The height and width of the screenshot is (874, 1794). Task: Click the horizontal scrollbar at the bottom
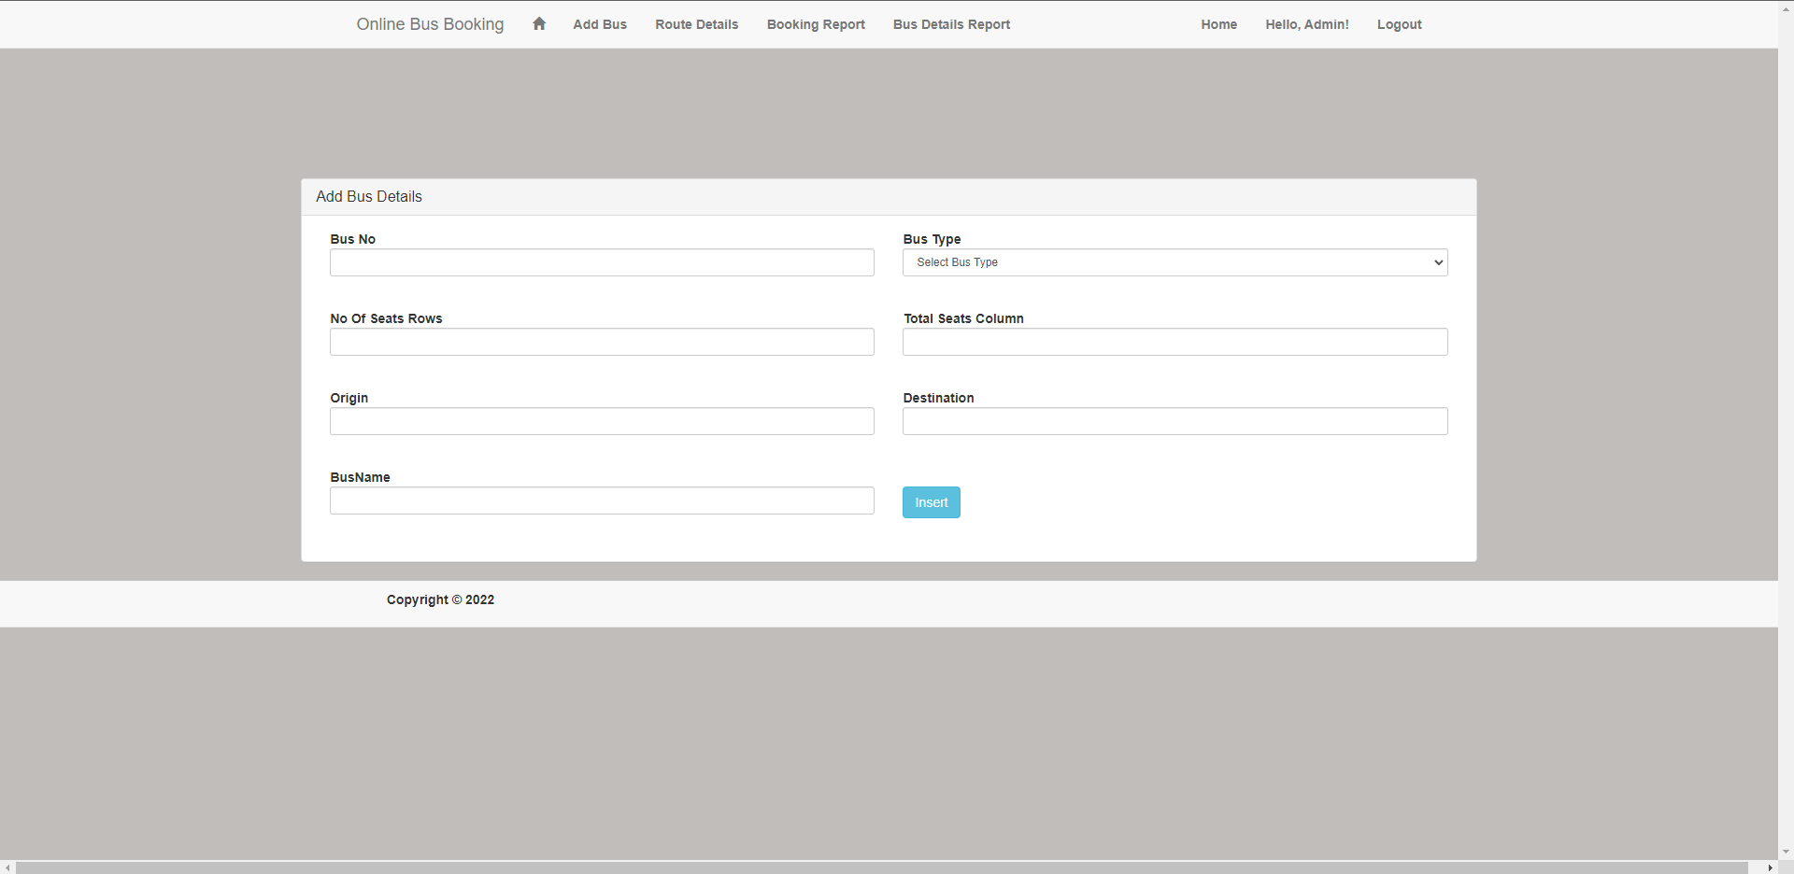pos(881,867)
